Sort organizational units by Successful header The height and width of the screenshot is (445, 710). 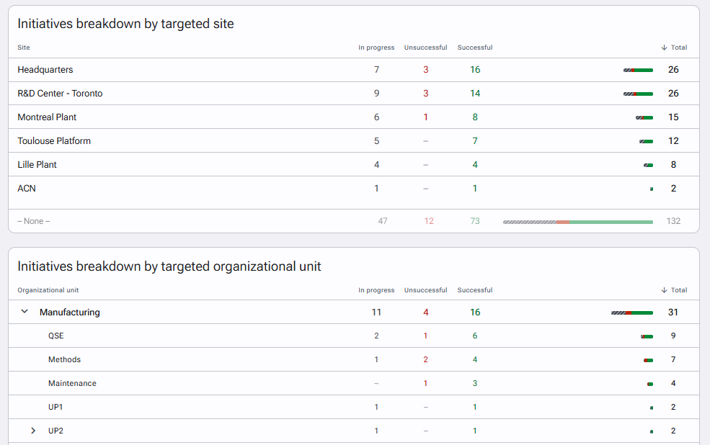475,290
